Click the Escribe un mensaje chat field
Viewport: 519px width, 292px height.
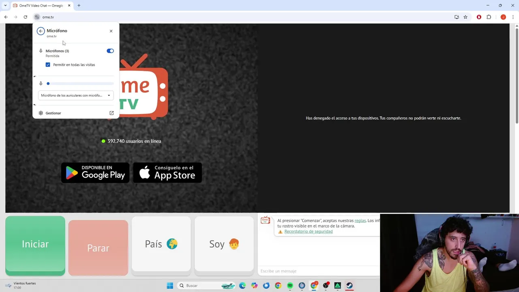(319, 271)
